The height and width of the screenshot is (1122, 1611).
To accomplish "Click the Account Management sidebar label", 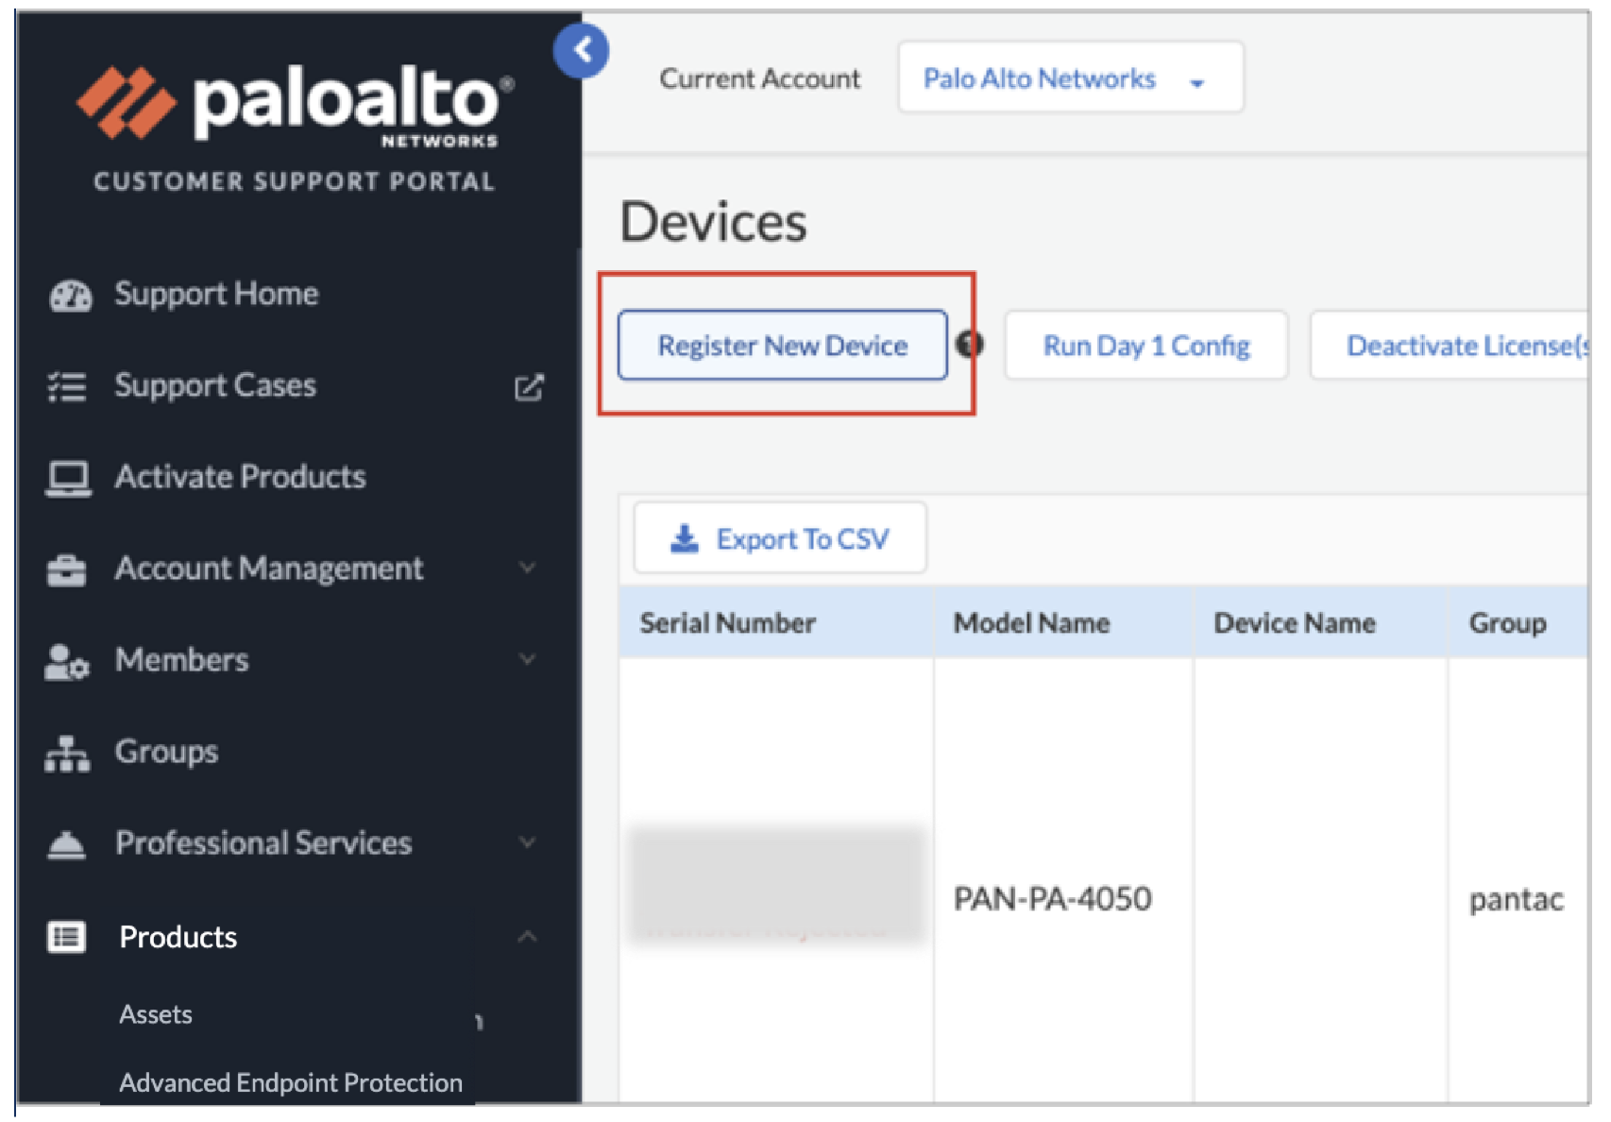I will 269,569.
